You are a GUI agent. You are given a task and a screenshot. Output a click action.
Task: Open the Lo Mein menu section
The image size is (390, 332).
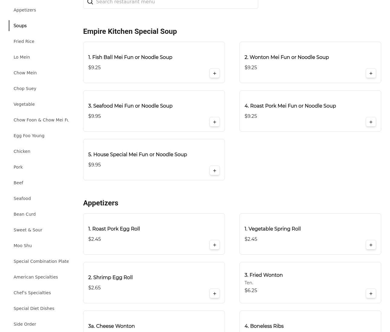tap(22, 57)
